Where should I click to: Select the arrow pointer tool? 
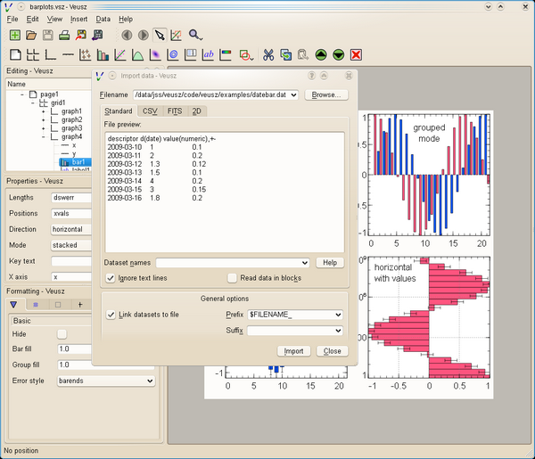coord(159,36)
